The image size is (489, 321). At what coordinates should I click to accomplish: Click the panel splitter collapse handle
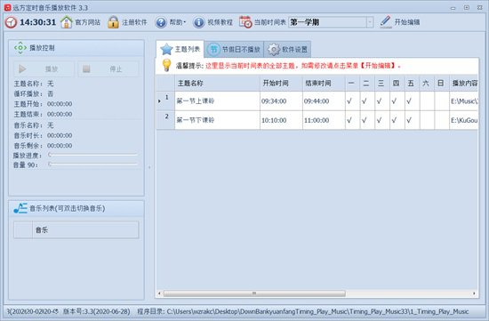(x=149, y=167)
